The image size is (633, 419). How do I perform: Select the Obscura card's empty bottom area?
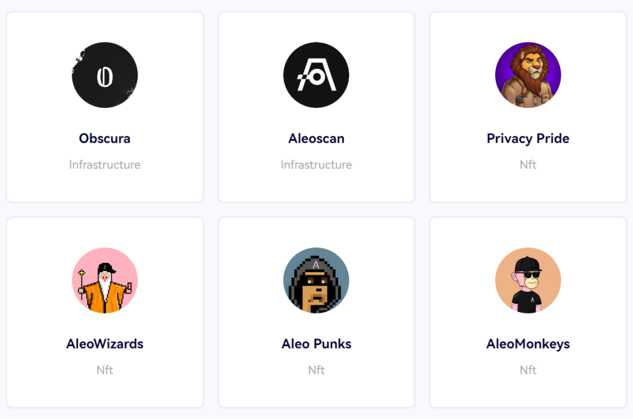[104, 186]
